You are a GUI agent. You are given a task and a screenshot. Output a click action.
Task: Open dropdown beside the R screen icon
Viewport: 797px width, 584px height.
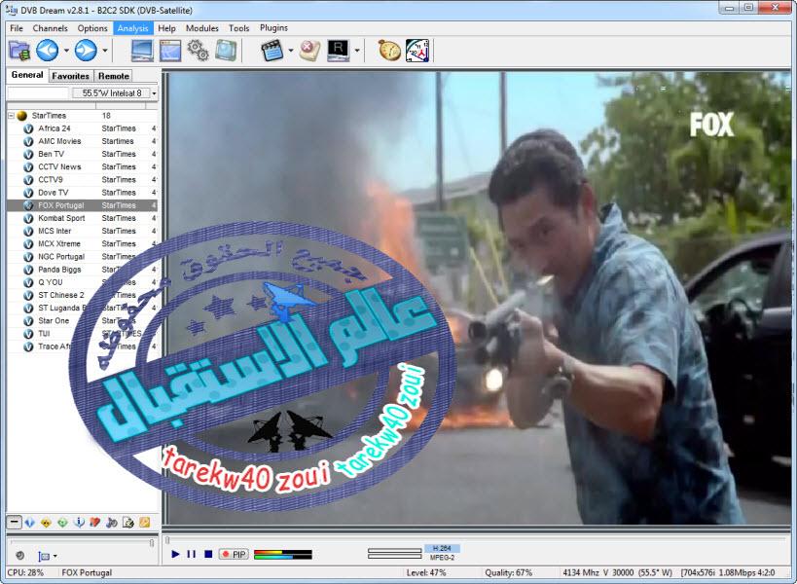(x=357, y=51)
